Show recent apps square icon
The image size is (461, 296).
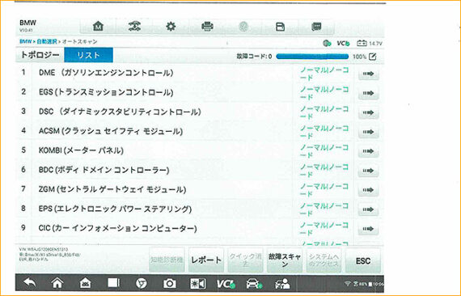pos(113,283)
